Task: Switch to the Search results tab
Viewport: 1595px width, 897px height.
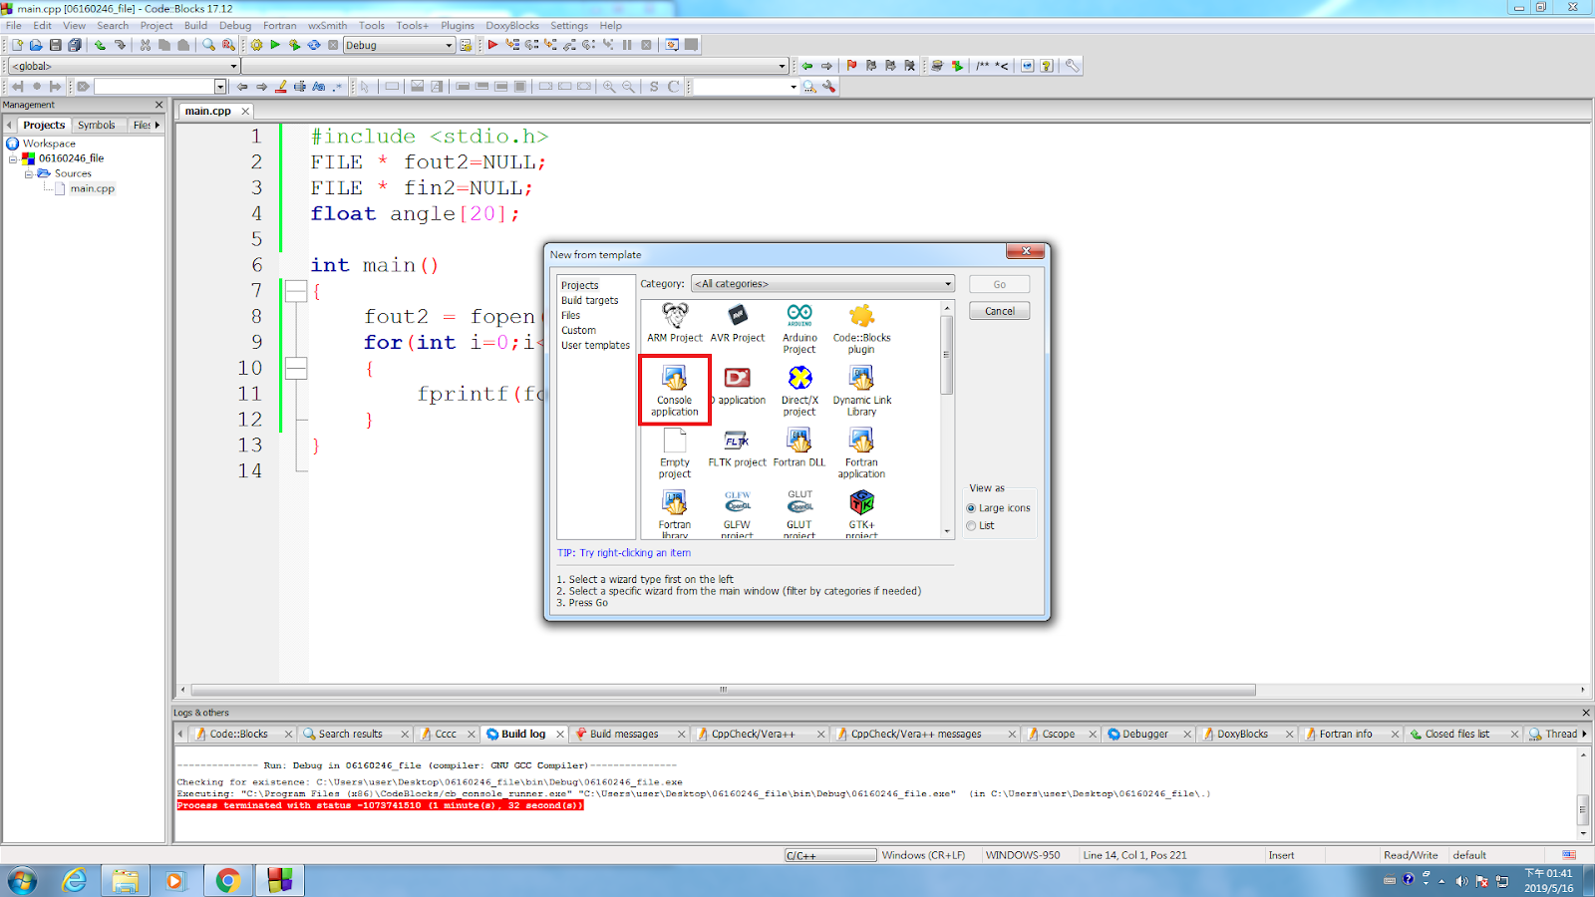Action: (x=350, y=734)
